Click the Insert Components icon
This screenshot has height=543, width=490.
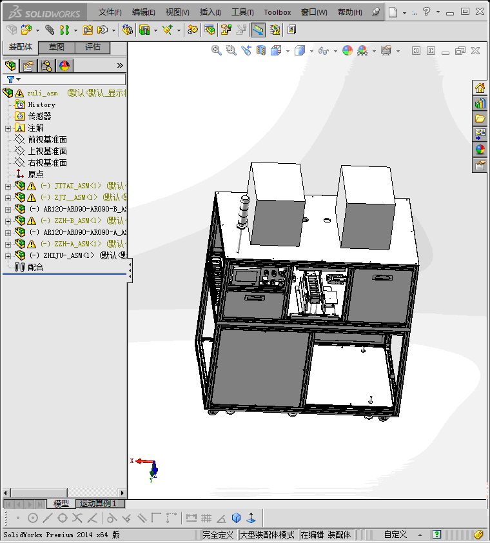click(26, 30)
